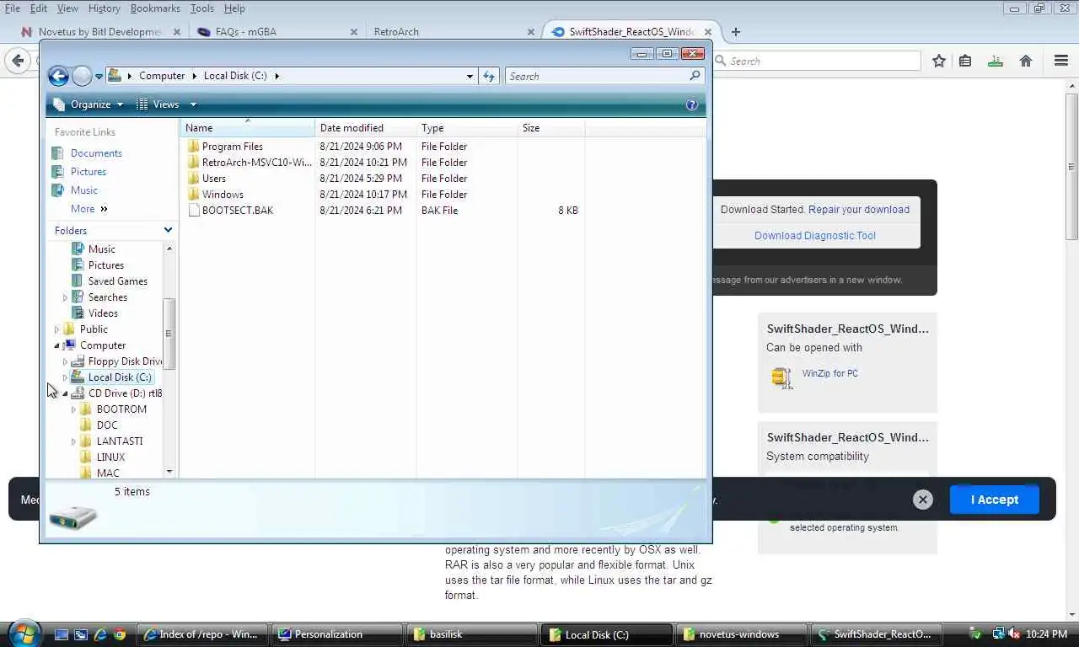Open the Pictures favorite link

89,172
